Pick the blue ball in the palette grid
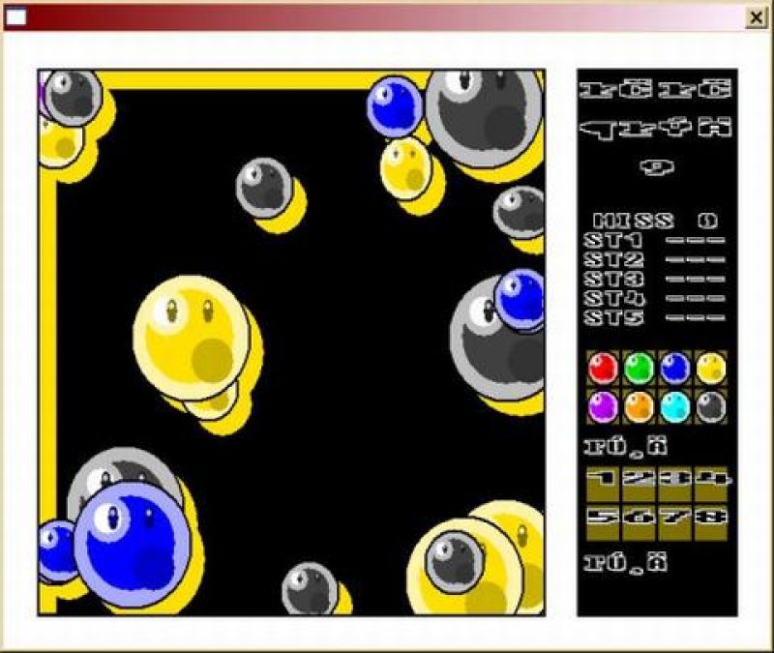This screenshot has width=774, height=653. [x=674, y=368]
